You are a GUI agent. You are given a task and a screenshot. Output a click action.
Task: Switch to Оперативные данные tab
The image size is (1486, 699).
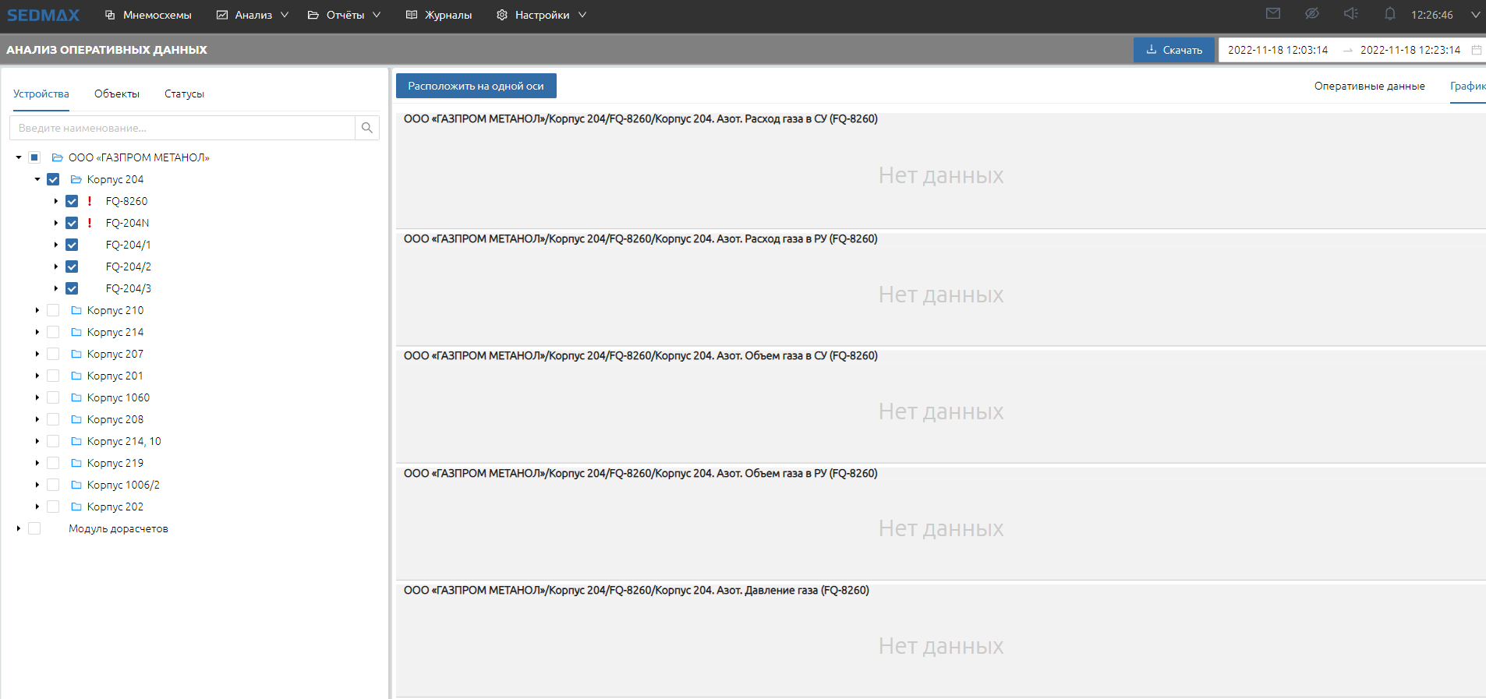[1369, 86]
